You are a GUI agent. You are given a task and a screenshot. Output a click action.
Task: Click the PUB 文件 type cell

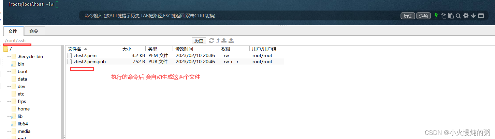click(x=158, y=62)
